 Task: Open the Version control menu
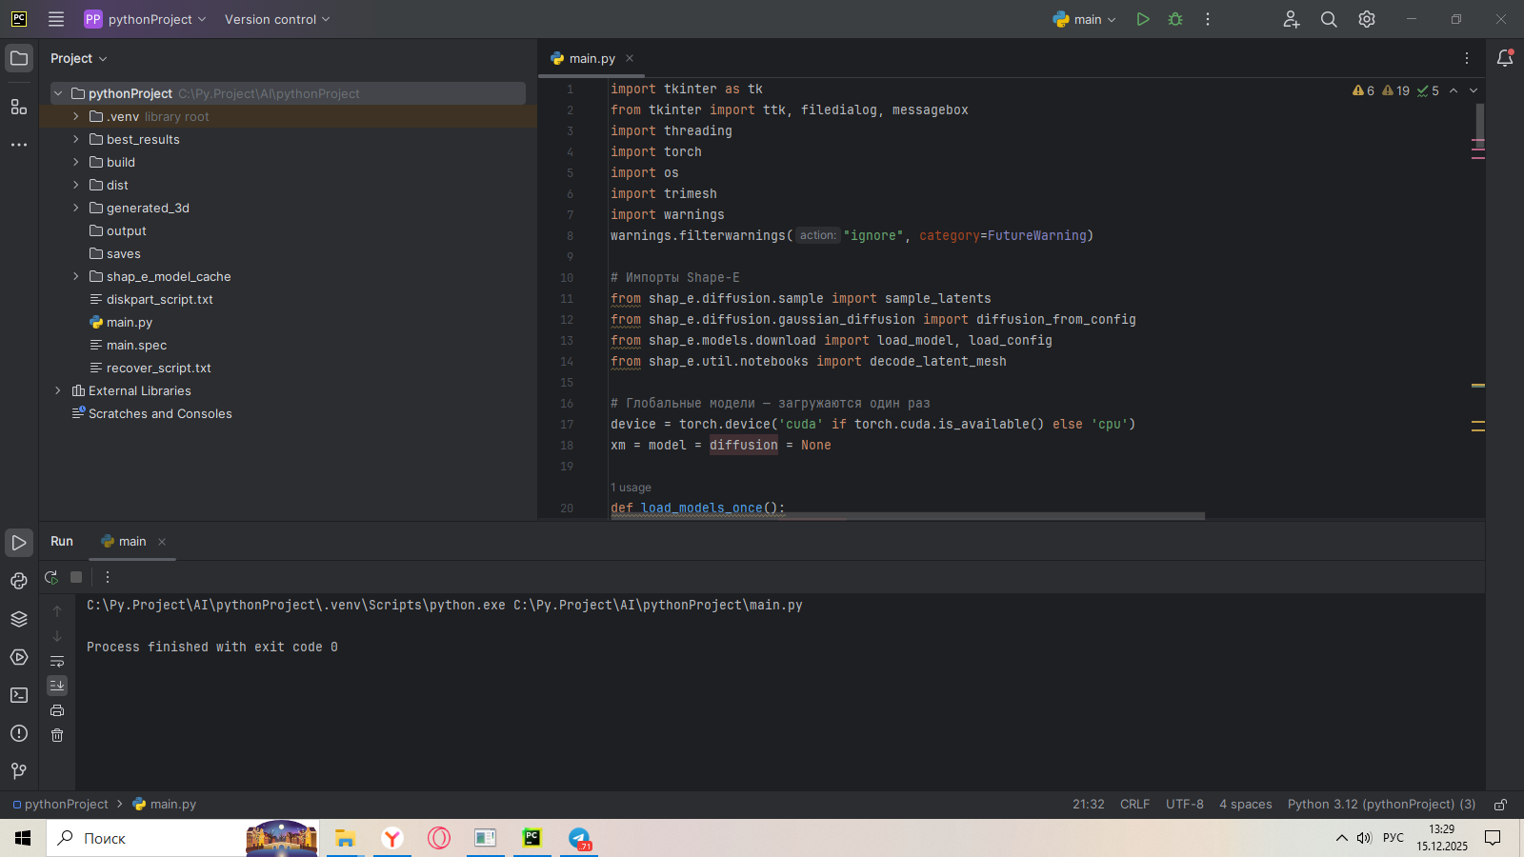pos(276,19)
